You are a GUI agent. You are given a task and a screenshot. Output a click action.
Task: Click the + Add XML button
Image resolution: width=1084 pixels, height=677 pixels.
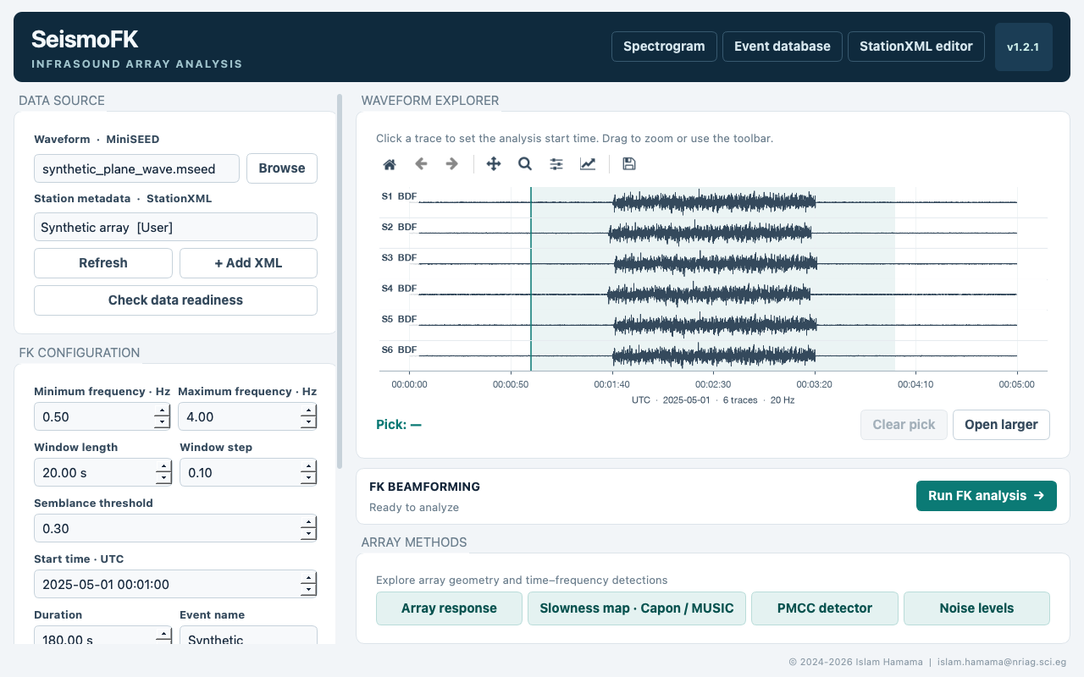click(x=248, y=263)
